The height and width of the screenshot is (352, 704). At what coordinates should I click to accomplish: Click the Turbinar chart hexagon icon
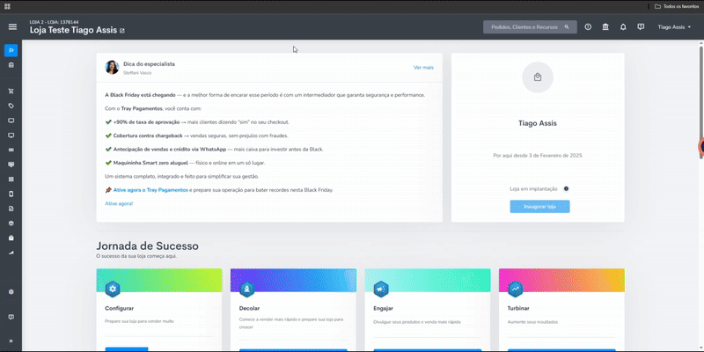pos(515,290)
